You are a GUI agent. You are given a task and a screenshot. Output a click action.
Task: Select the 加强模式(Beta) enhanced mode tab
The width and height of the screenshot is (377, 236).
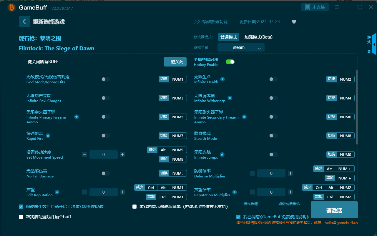pos(258,37)
